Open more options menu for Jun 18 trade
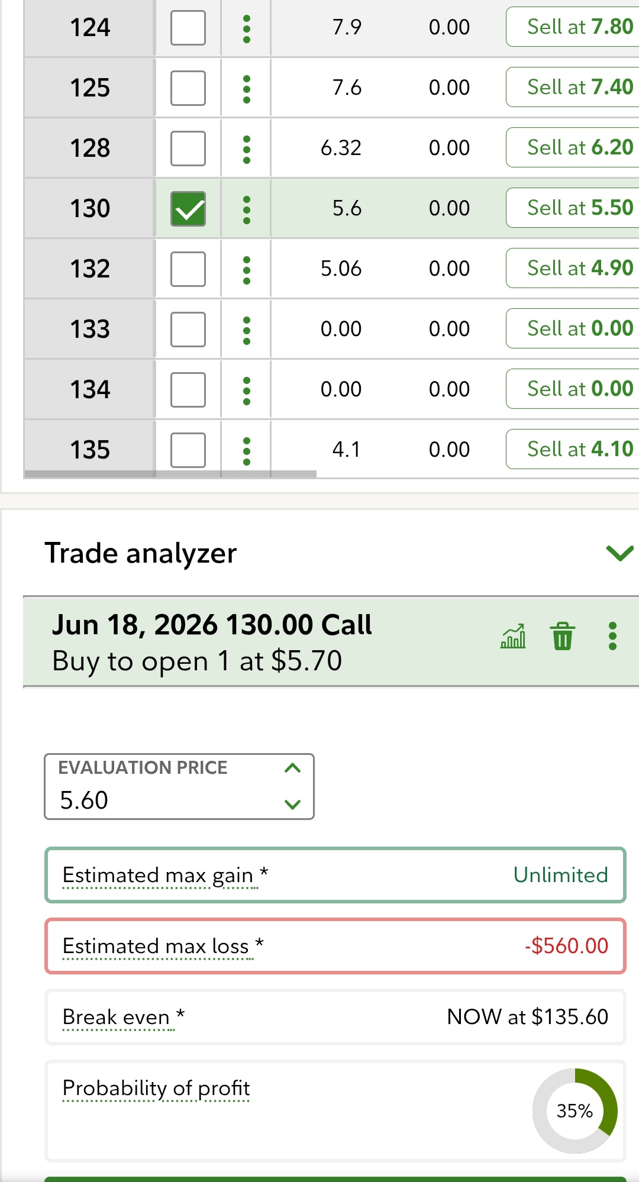 pyautogui.click(x=612, y=637)
